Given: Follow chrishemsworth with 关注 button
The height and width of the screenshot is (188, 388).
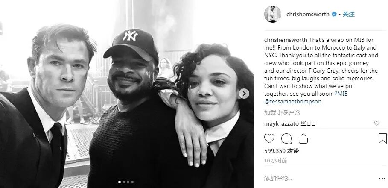Looking at the screenshot, I should tap(348, 15).
